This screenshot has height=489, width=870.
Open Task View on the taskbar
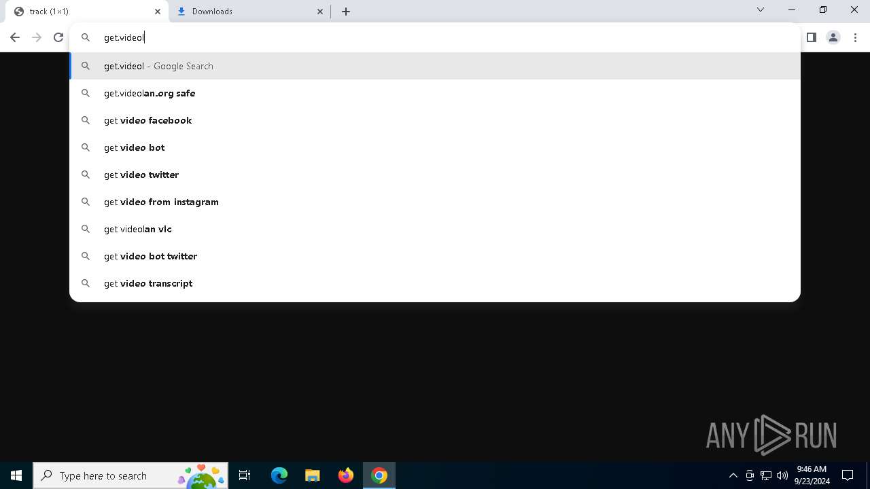(x=245, y=475)
